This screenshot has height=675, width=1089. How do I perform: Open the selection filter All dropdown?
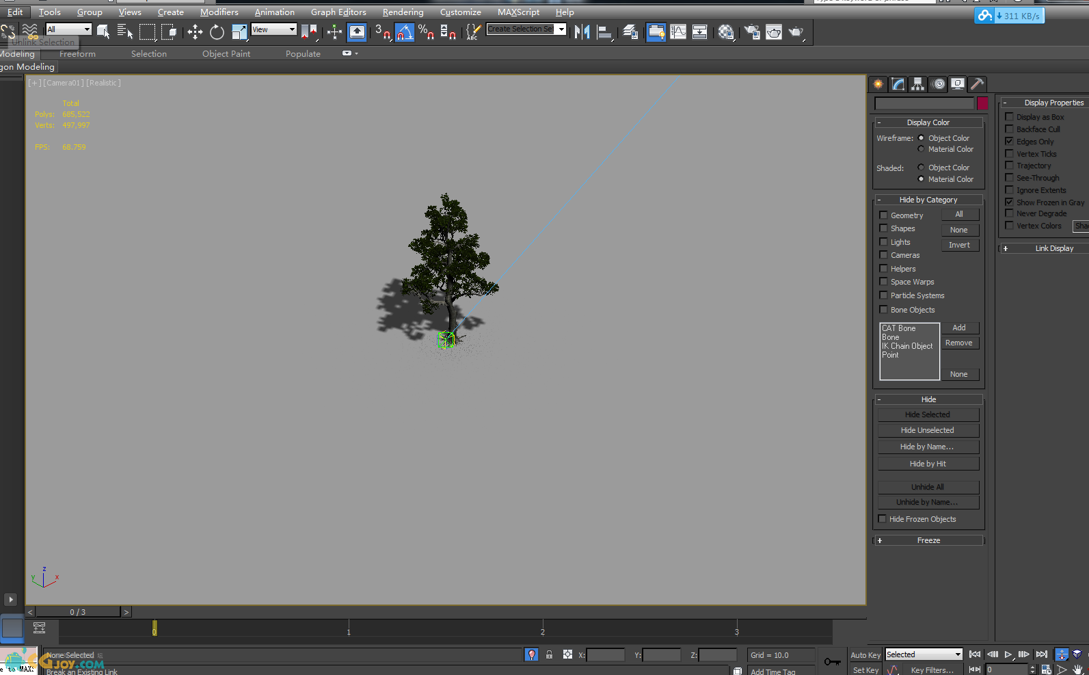point(68,29)
